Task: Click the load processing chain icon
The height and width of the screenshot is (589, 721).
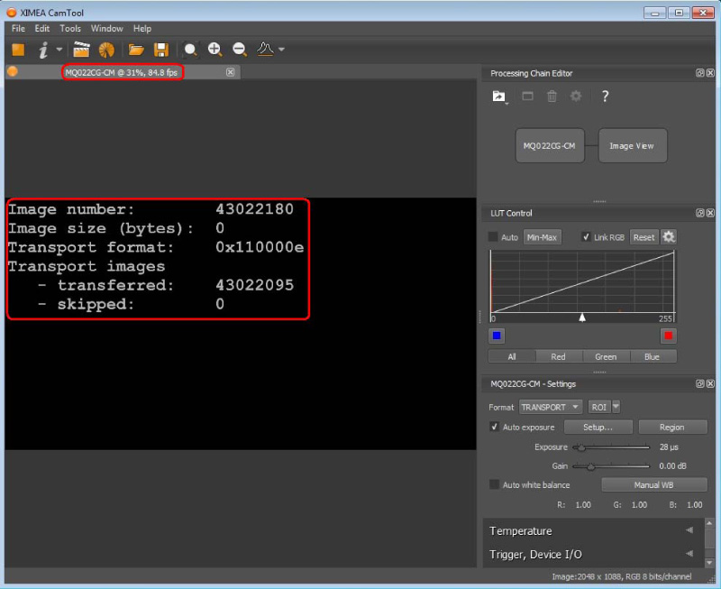Action: tap(499, 97)
